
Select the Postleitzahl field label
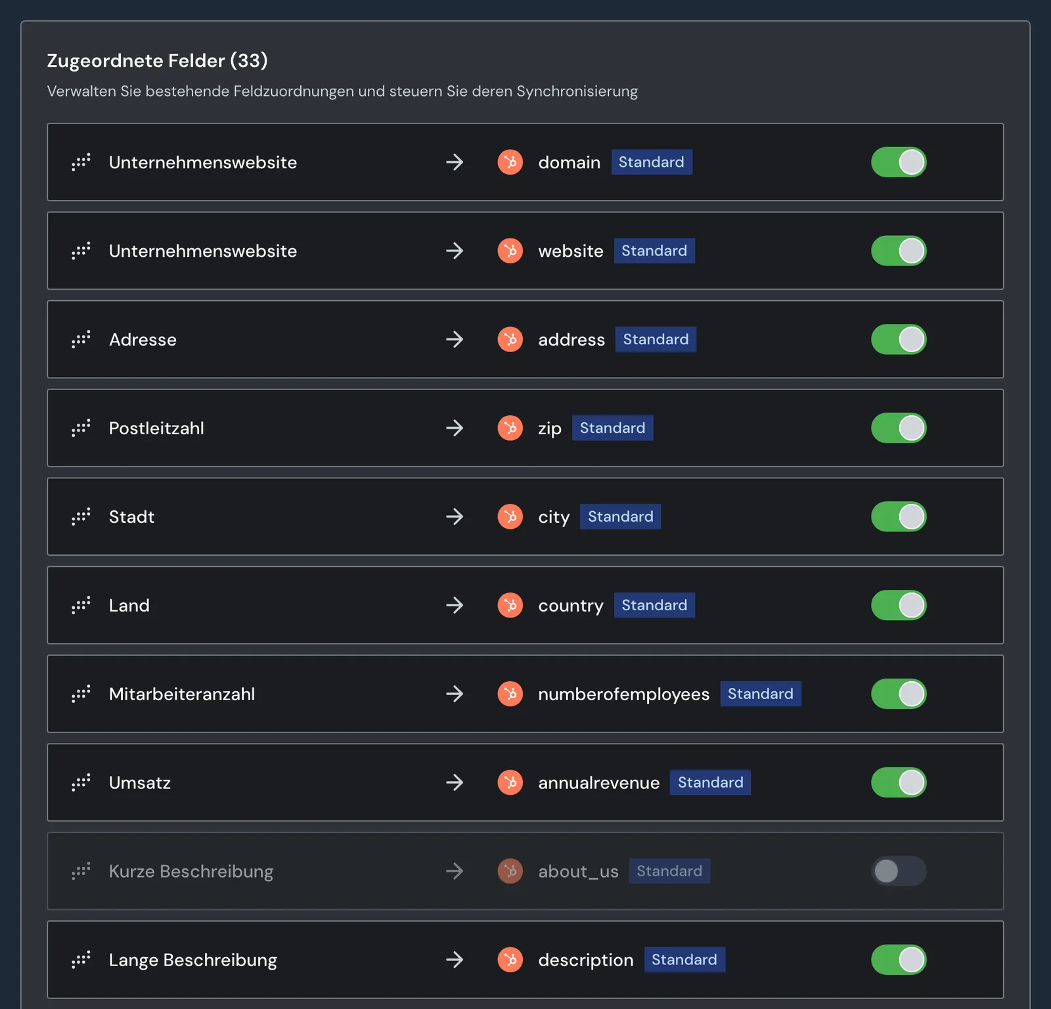click(x=156, y=428)
